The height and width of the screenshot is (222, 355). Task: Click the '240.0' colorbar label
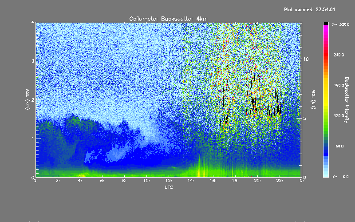click(339, 55)
